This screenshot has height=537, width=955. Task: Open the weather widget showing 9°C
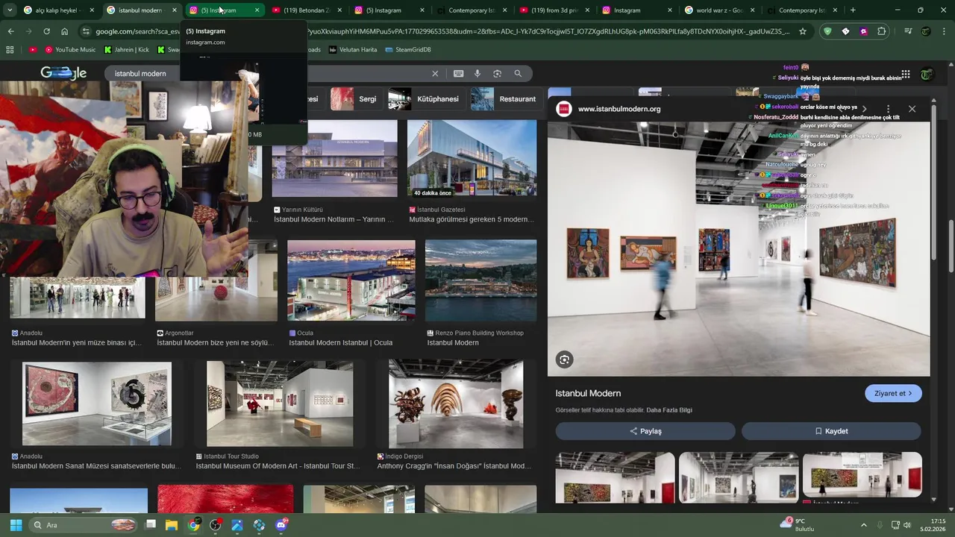pos(797,525)
